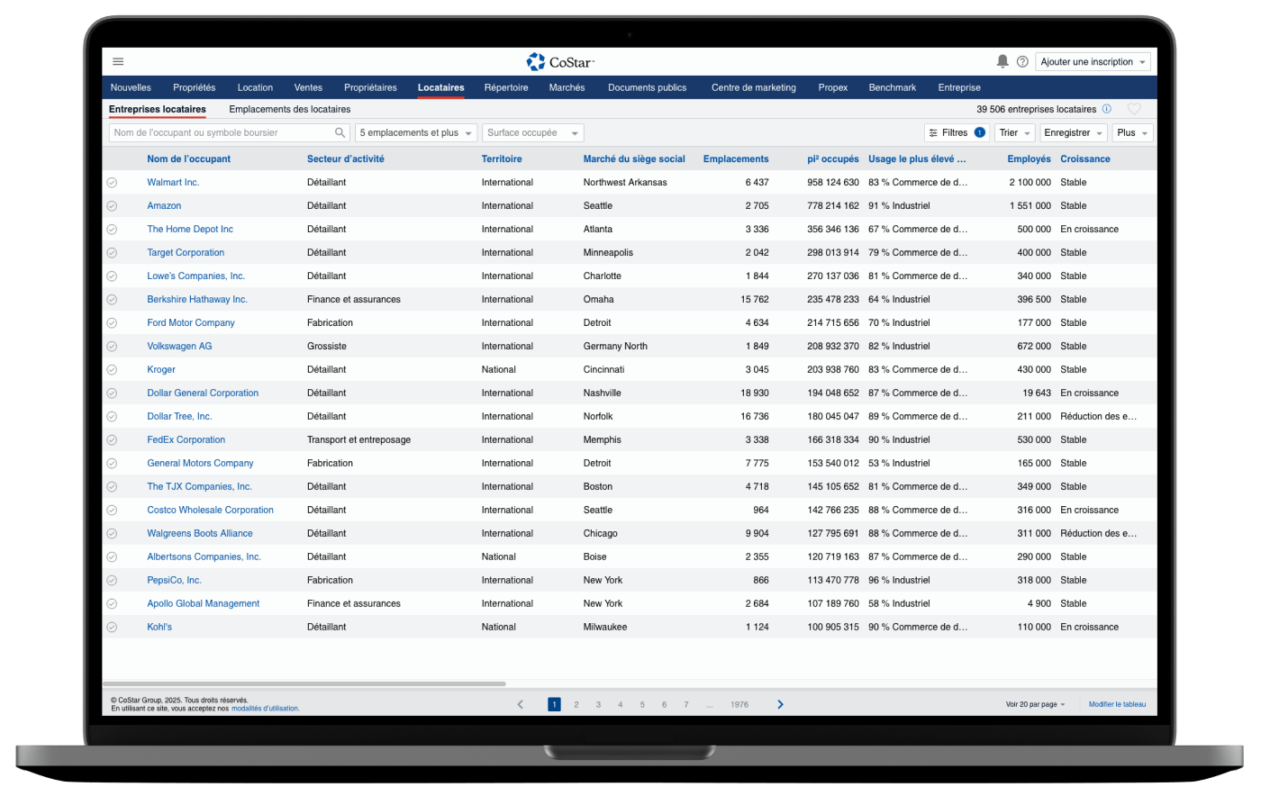The width and height of the screenshot is (1261, 805).
Task: Check the Amazon row circle
Action: (x=112, y=206)
